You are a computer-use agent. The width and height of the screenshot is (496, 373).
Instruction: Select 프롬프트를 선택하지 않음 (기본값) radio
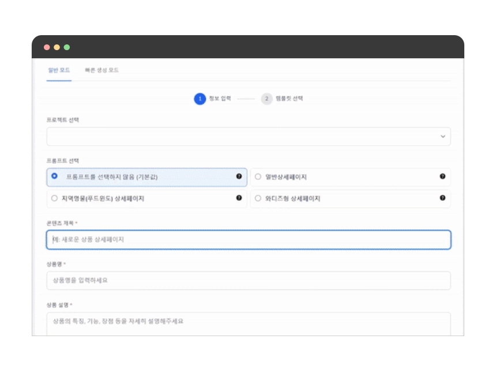54,176
